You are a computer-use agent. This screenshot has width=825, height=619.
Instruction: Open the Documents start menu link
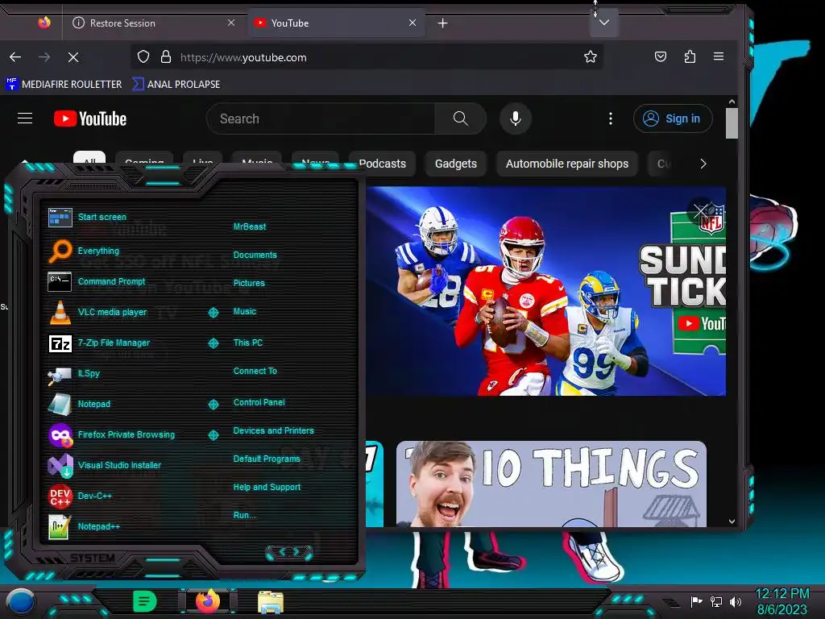tap(255, 255)
